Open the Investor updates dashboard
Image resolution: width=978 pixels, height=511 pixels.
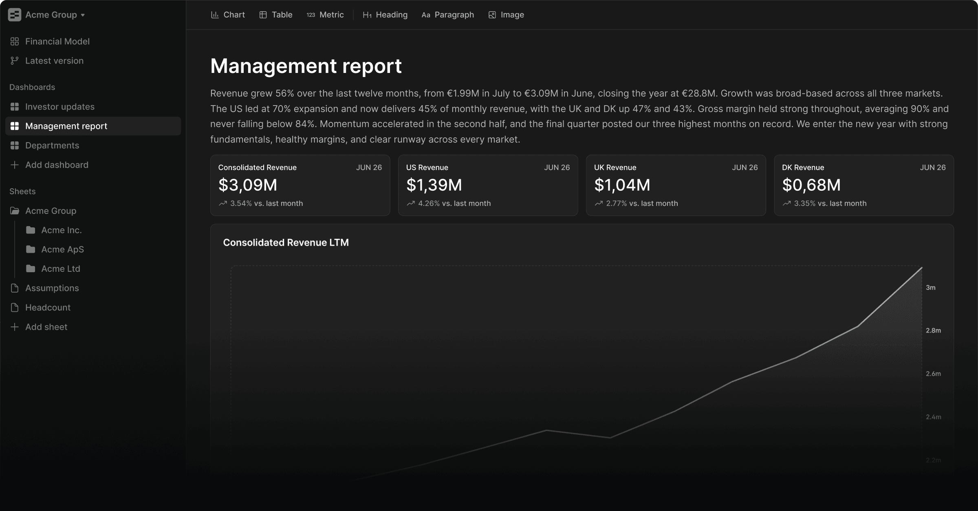tap(60, 107)
